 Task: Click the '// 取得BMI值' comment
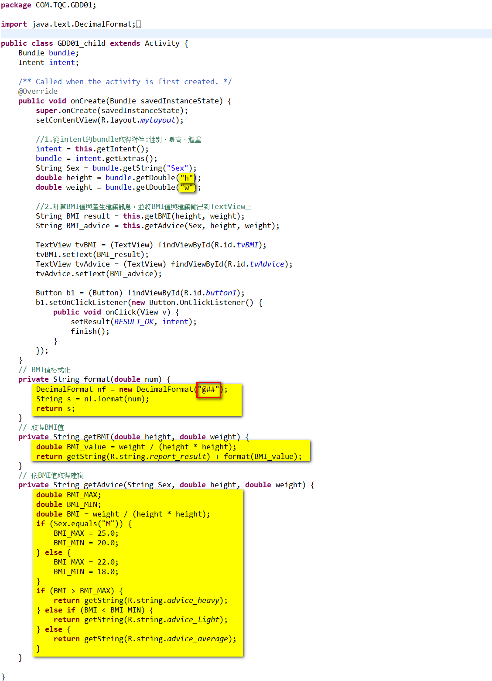coord(41,428)
